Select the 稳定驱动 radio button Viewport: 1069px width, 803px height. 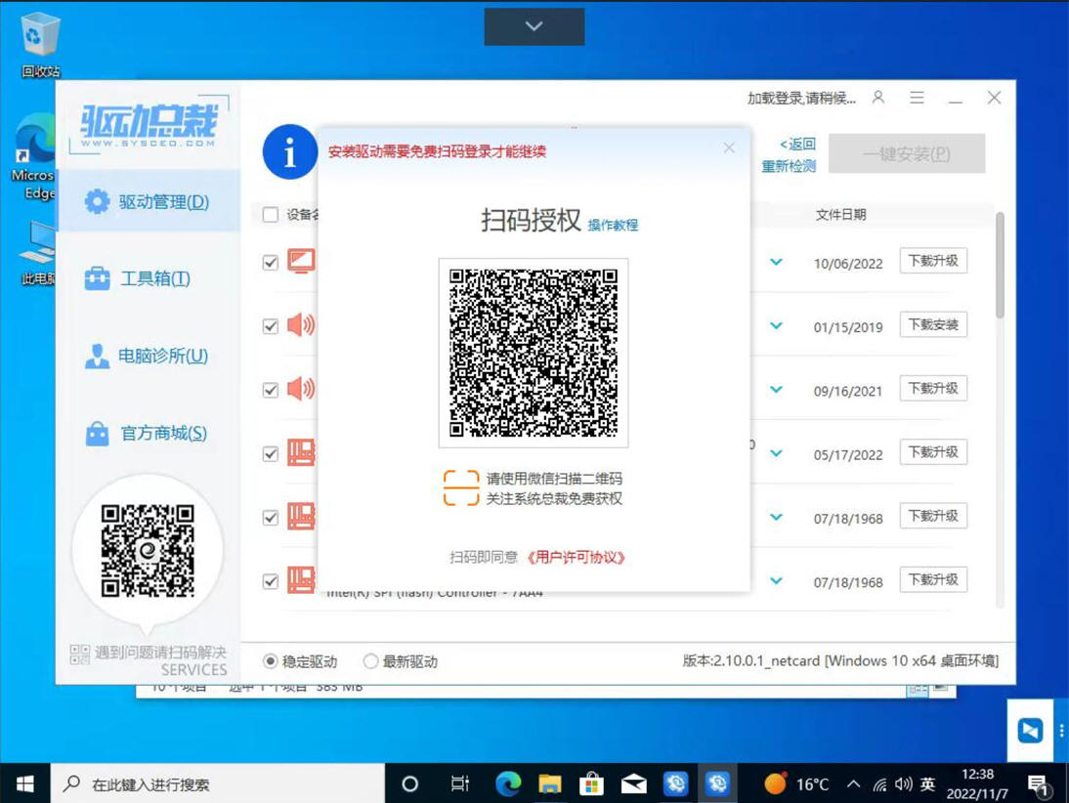[x=271, y=661]
